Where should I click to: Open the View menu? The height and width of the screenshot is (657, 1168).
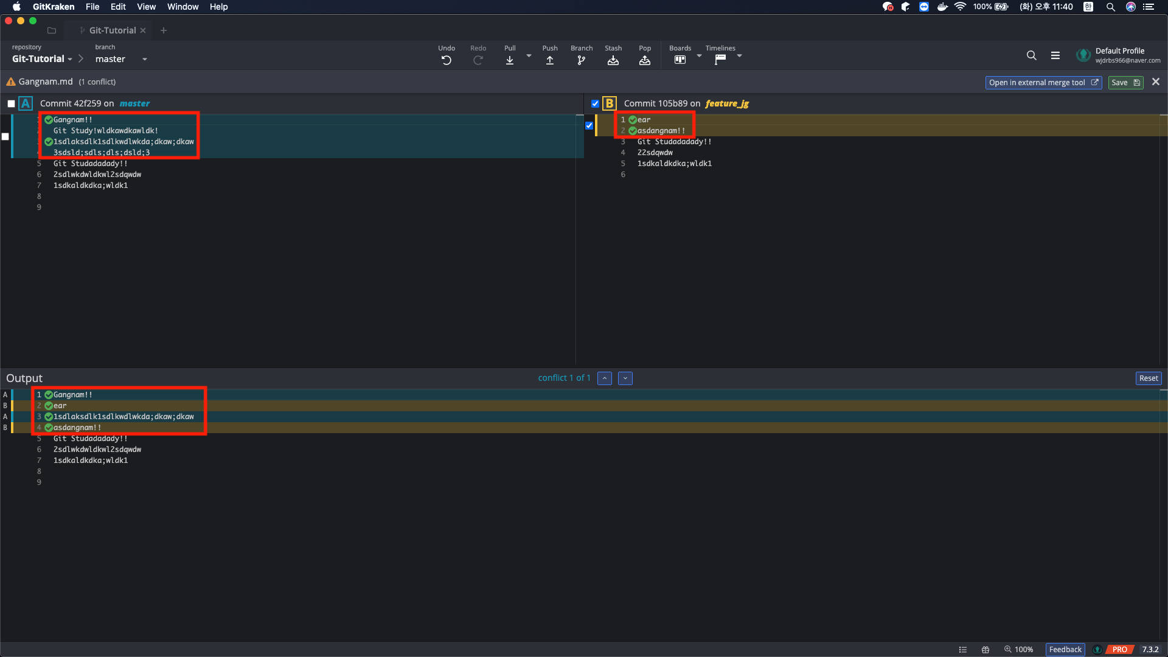[x=146, y=7]
